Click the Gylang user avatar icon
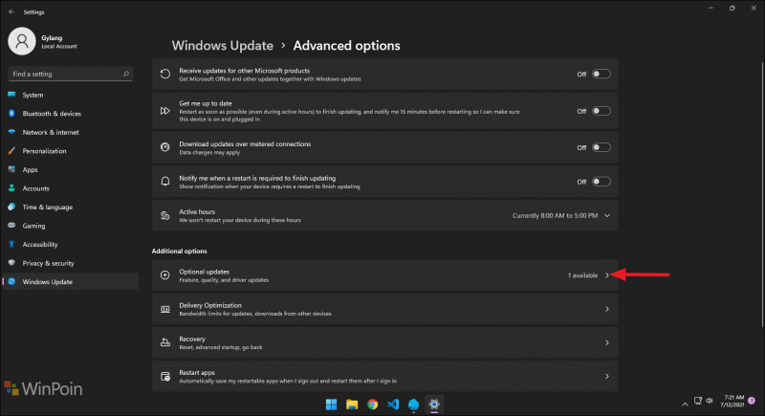Image resolution: width=765 pixels, height=416 pixels. 21,41
